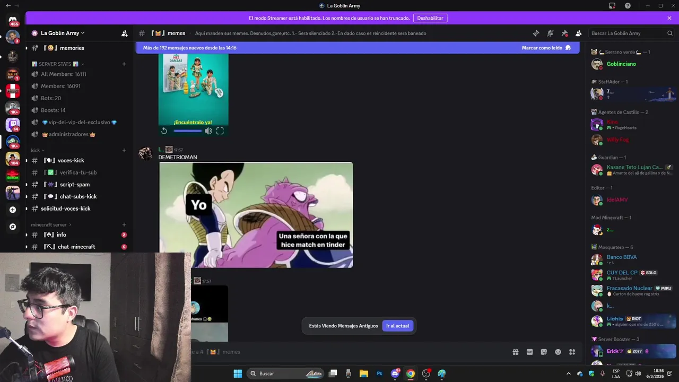679x382 pixels.
Task: Add a server with plus icon
Action: click(x=13, y=210)
